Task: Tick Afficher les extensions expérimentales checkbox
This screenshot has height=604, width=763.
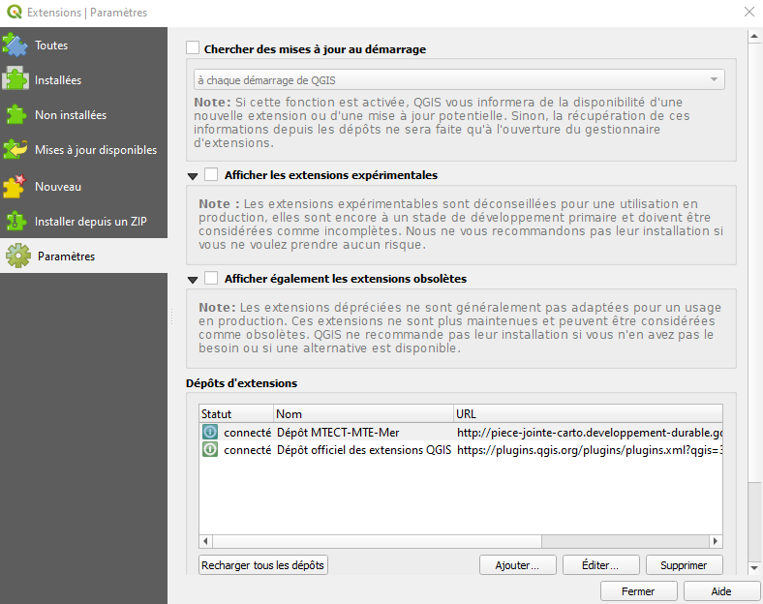Action: [211, 174]
